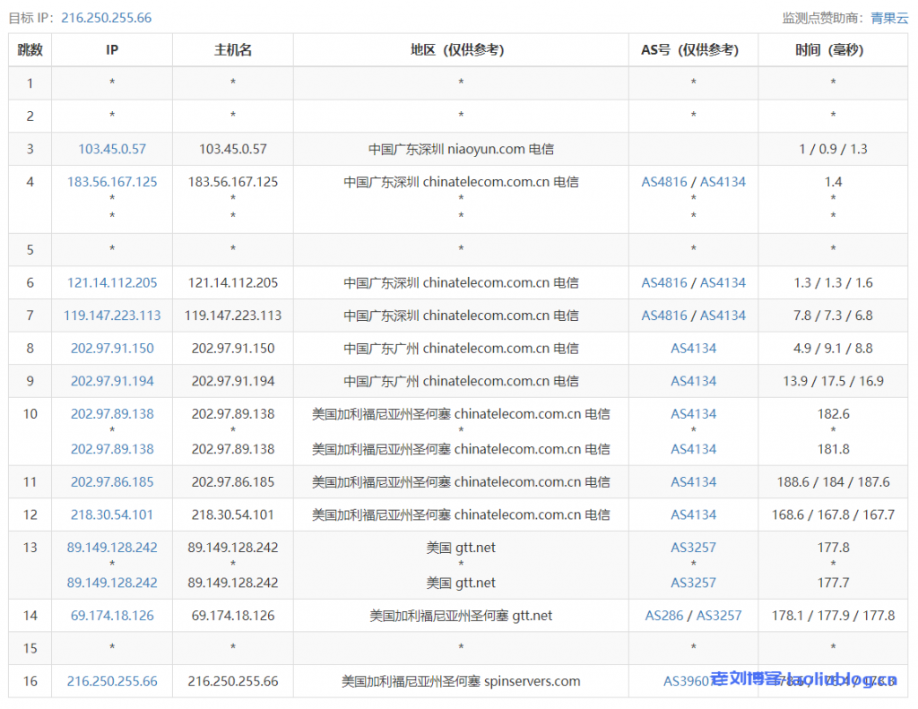Click IP link 202.97.91.150 in hop 8
Screen dimensions: 918x709
click(112, 348)
